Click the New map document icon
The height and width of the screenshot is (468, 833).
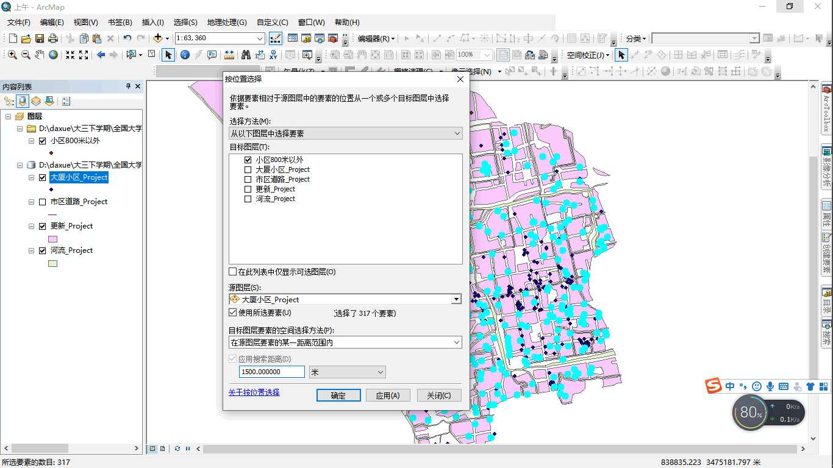coord(12,38)
